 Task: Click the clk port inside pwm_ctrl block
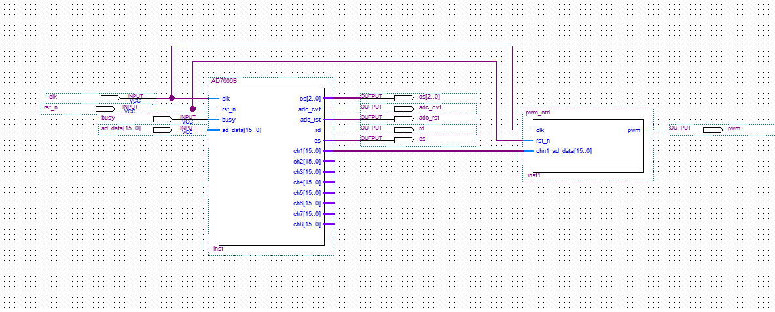point(540,130)
